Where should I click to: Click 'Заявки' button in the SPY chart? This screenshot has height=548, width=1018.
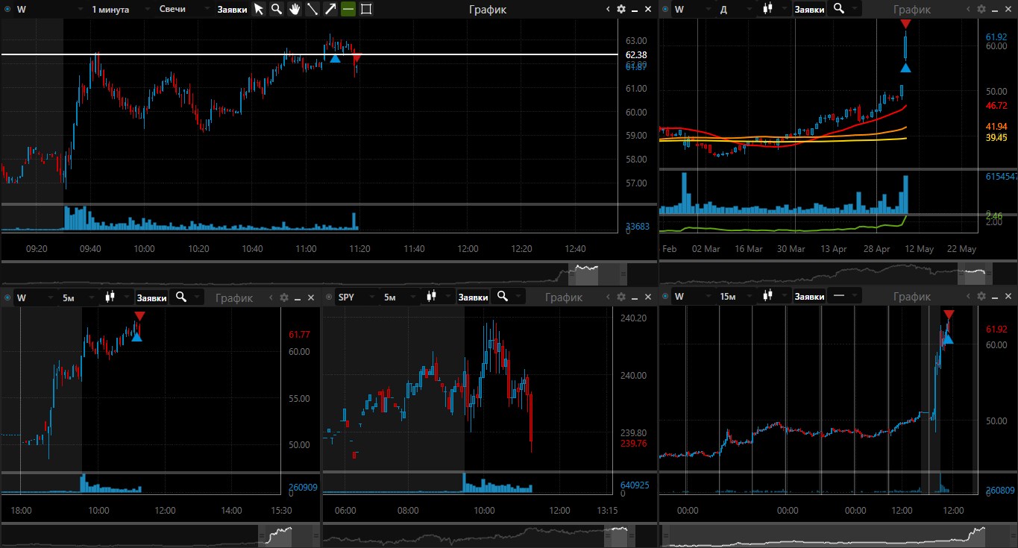click(473, 297)
